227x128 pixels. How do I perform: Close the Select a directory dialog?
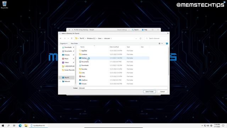point(168,33)
